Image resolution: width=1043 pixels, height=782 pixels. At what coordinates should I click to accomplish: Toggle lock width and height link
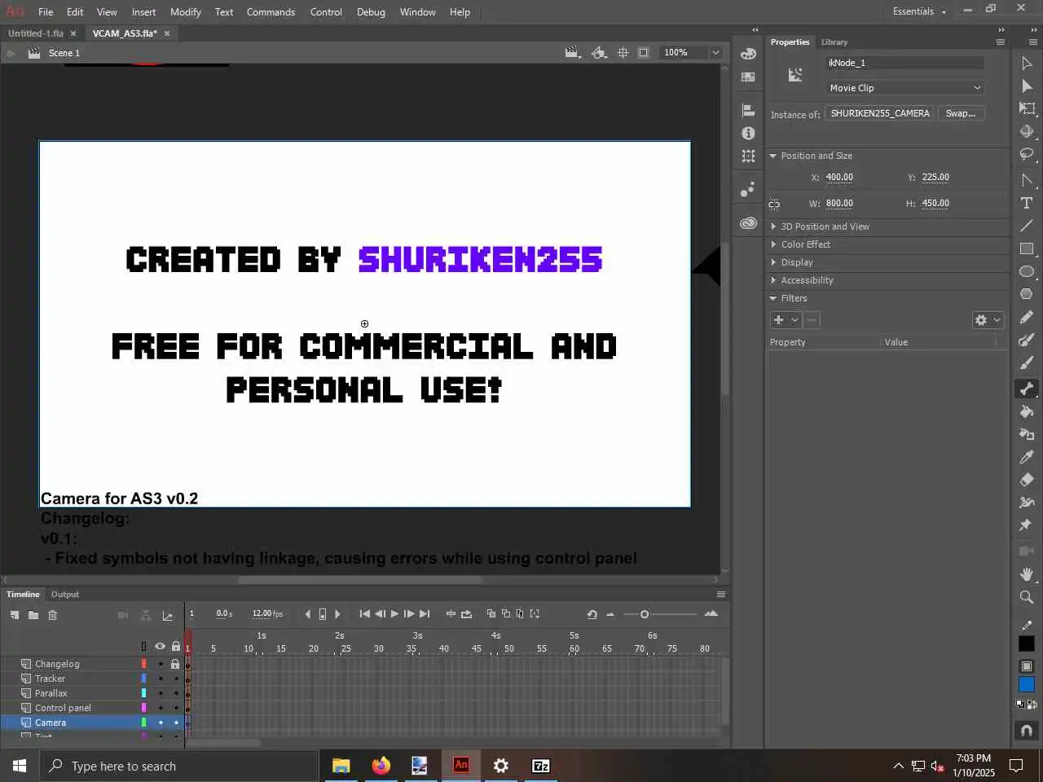[x=774, y=204]
